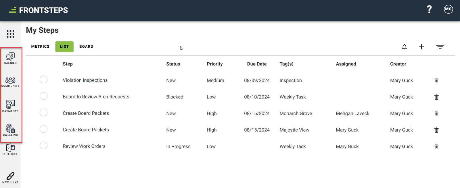
Task: Open Dwelling from the sidebar
Action: point(10,130)
